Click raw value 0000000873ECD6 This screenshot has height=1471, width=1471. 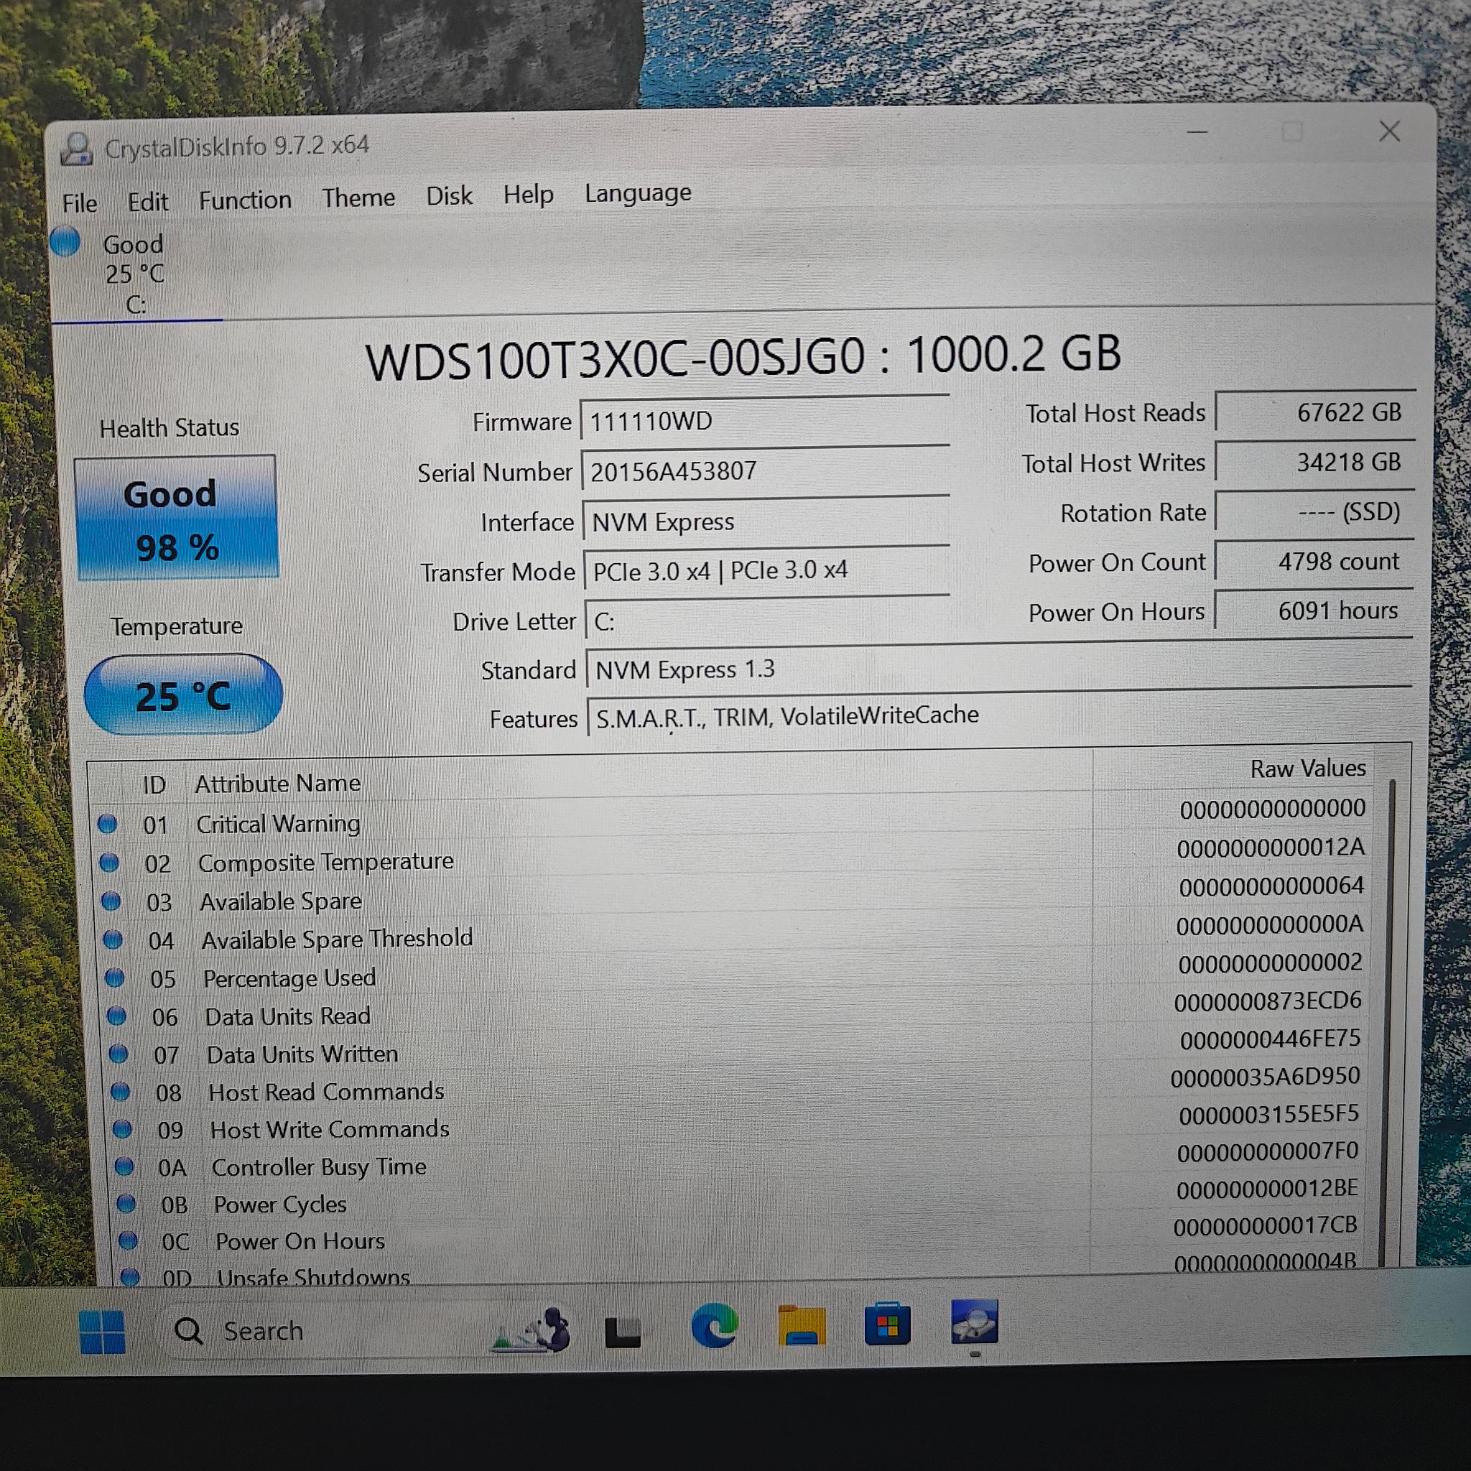1268,1001
